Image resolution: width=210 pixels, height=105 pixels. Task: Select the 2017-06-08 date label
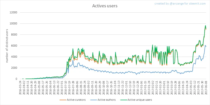point(207,88)
